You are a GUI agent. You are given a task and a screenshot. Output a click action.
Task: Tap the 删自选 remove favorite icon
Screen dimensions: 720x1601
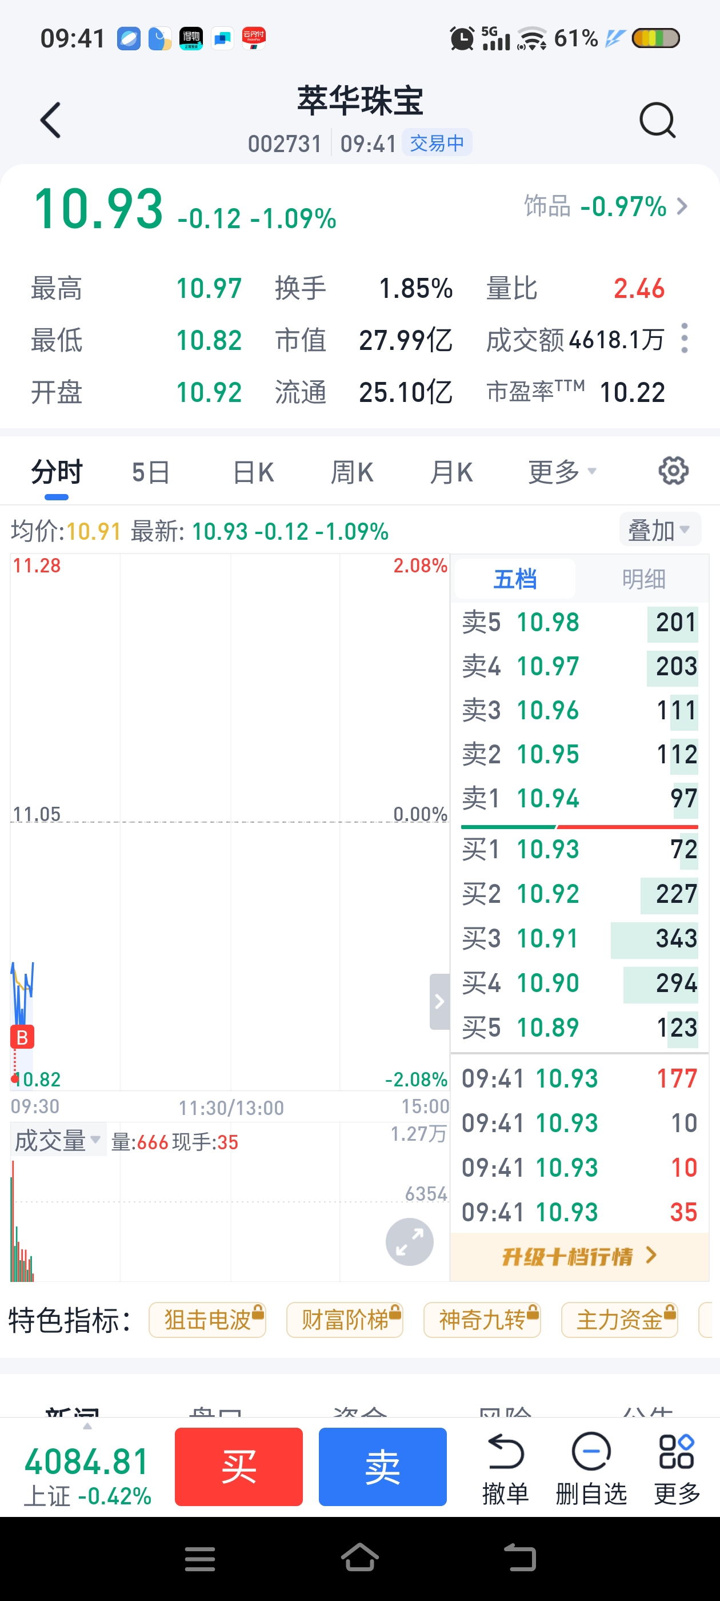pyautogui.click(x=591, y=1468)
